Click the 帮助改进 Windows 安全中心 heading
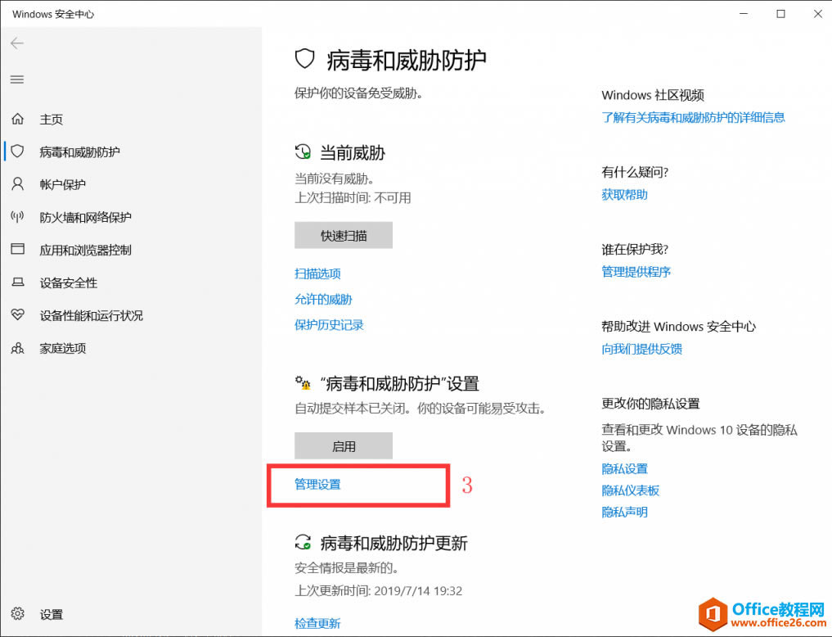832x637 pixels. 679,327
